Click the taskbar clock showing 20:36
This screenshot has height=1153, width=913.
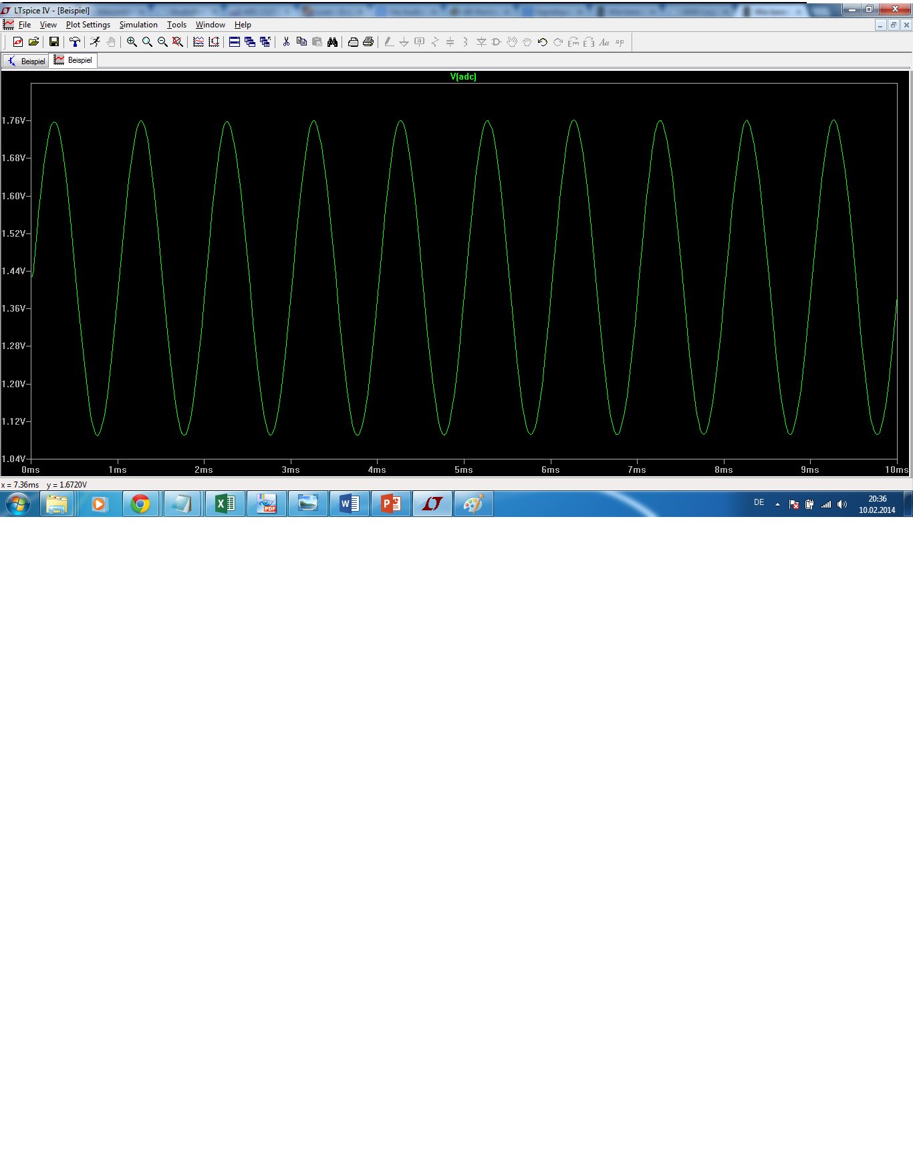tap(877, 504)
